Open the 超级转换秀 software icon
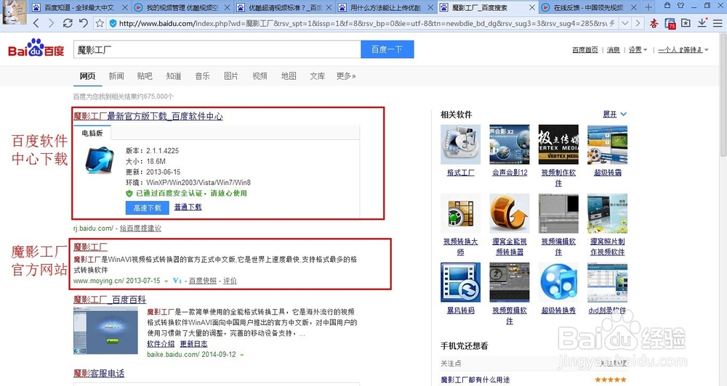 [x=558, y=282]
